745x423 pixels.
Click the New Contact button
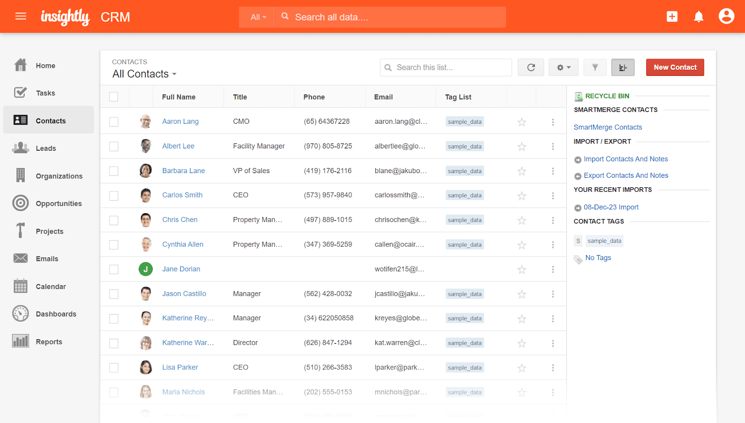click(x=675, y=67)
